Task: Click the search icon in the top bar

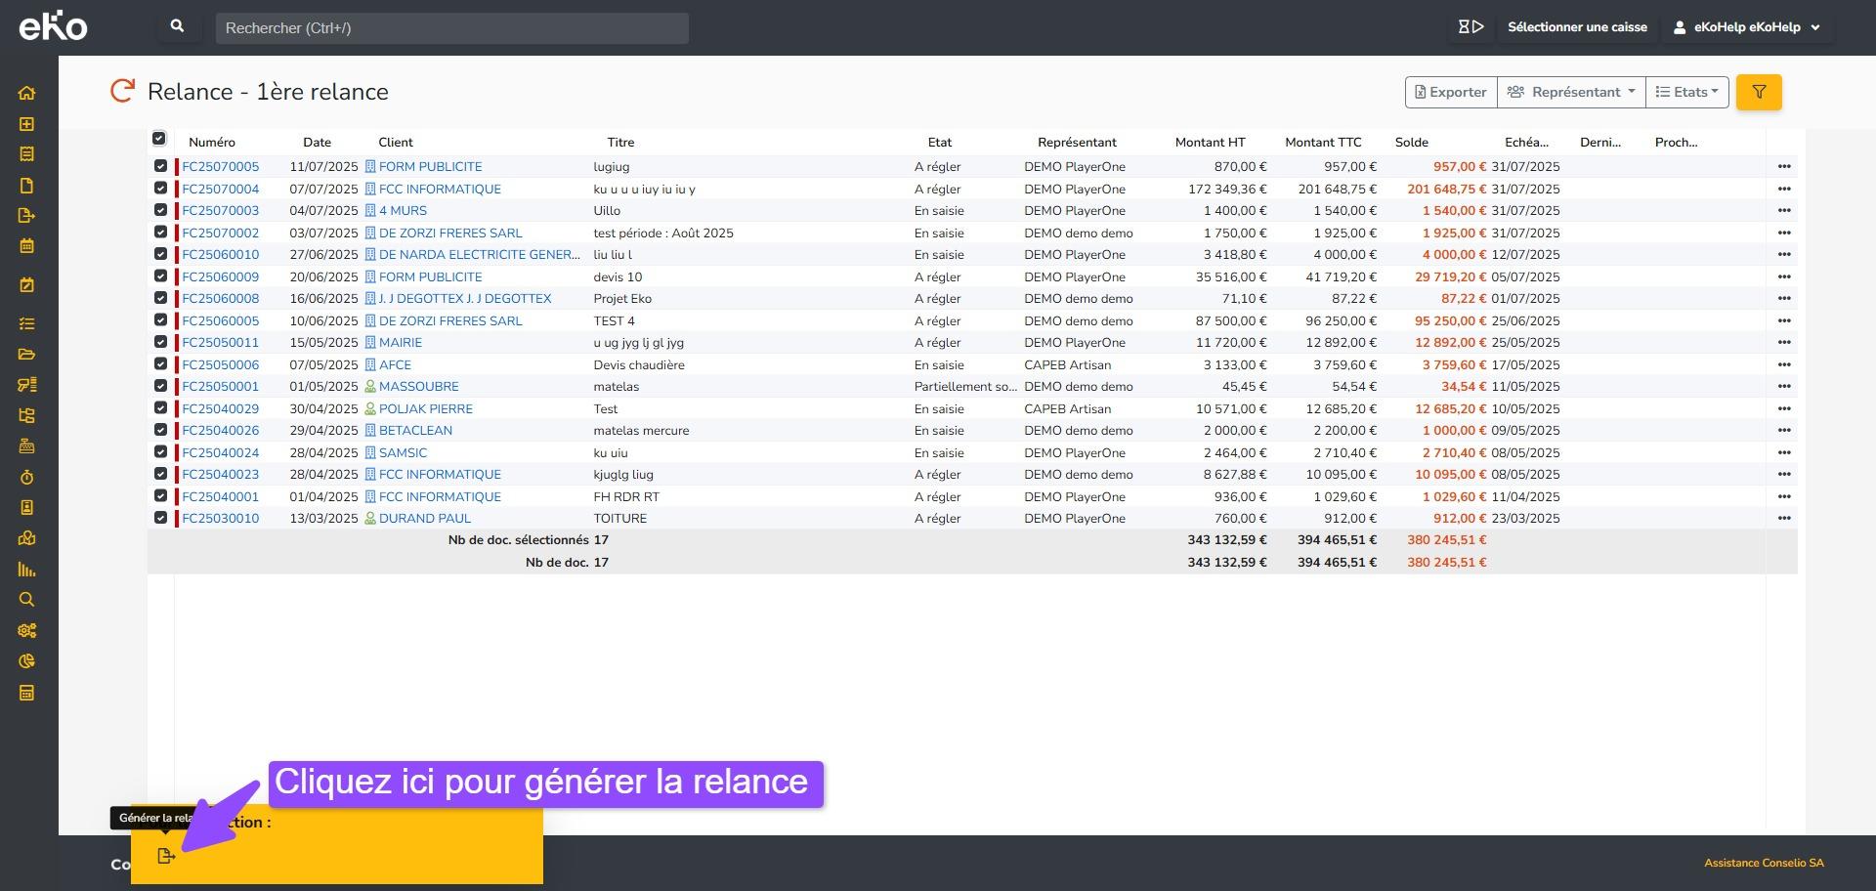Action: (177, 27)
